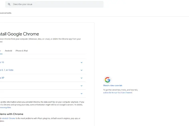Click the 'To get the latest tips' text
This screenshot has height=126, width=189.
[120, 90]
